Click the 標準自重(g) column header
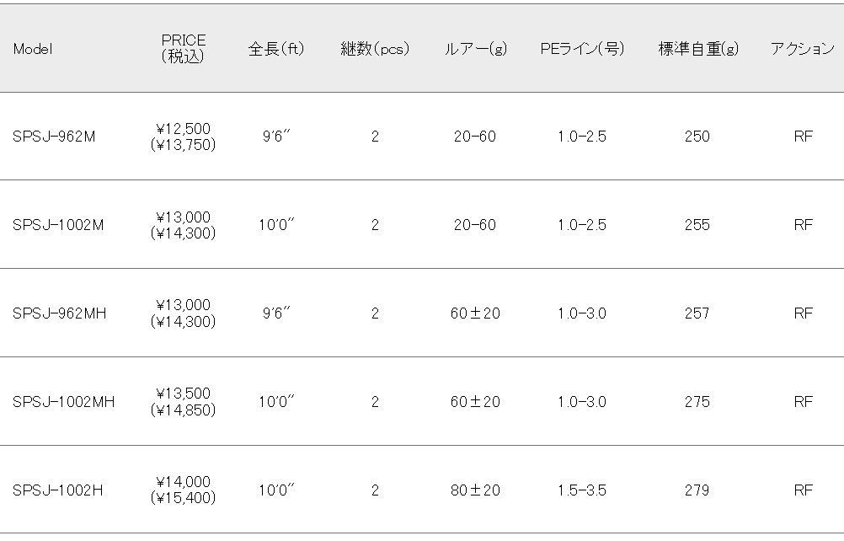The image size is (844, 541). (x=698, y=49)
